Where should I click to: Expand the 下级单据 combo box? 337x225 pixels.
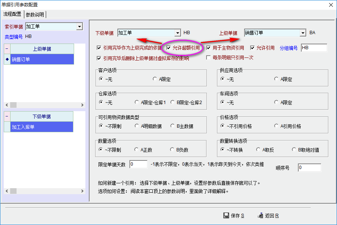click(176, 33)
